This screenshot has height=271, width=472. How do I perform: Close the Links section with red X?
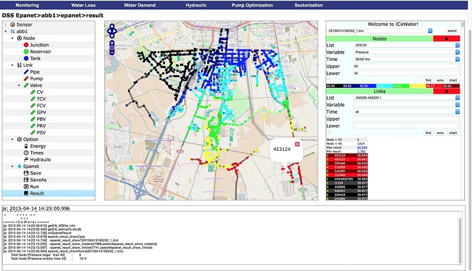click(447, 91)
